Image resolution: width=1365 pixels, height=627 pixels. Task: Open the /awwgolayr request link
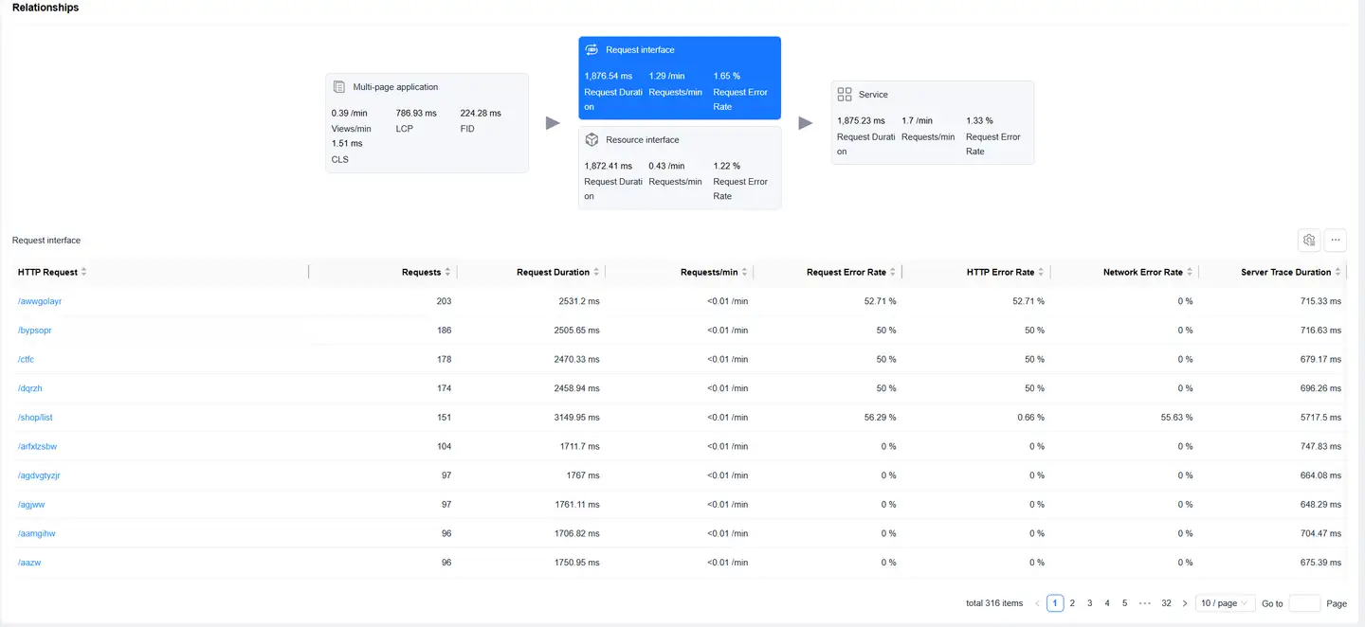tap(40, 301)
